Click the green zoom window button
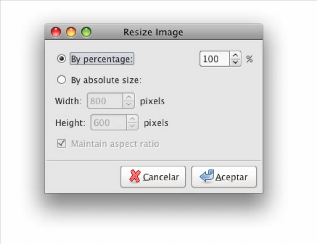 pyautogui.click(x=86, y=32)
